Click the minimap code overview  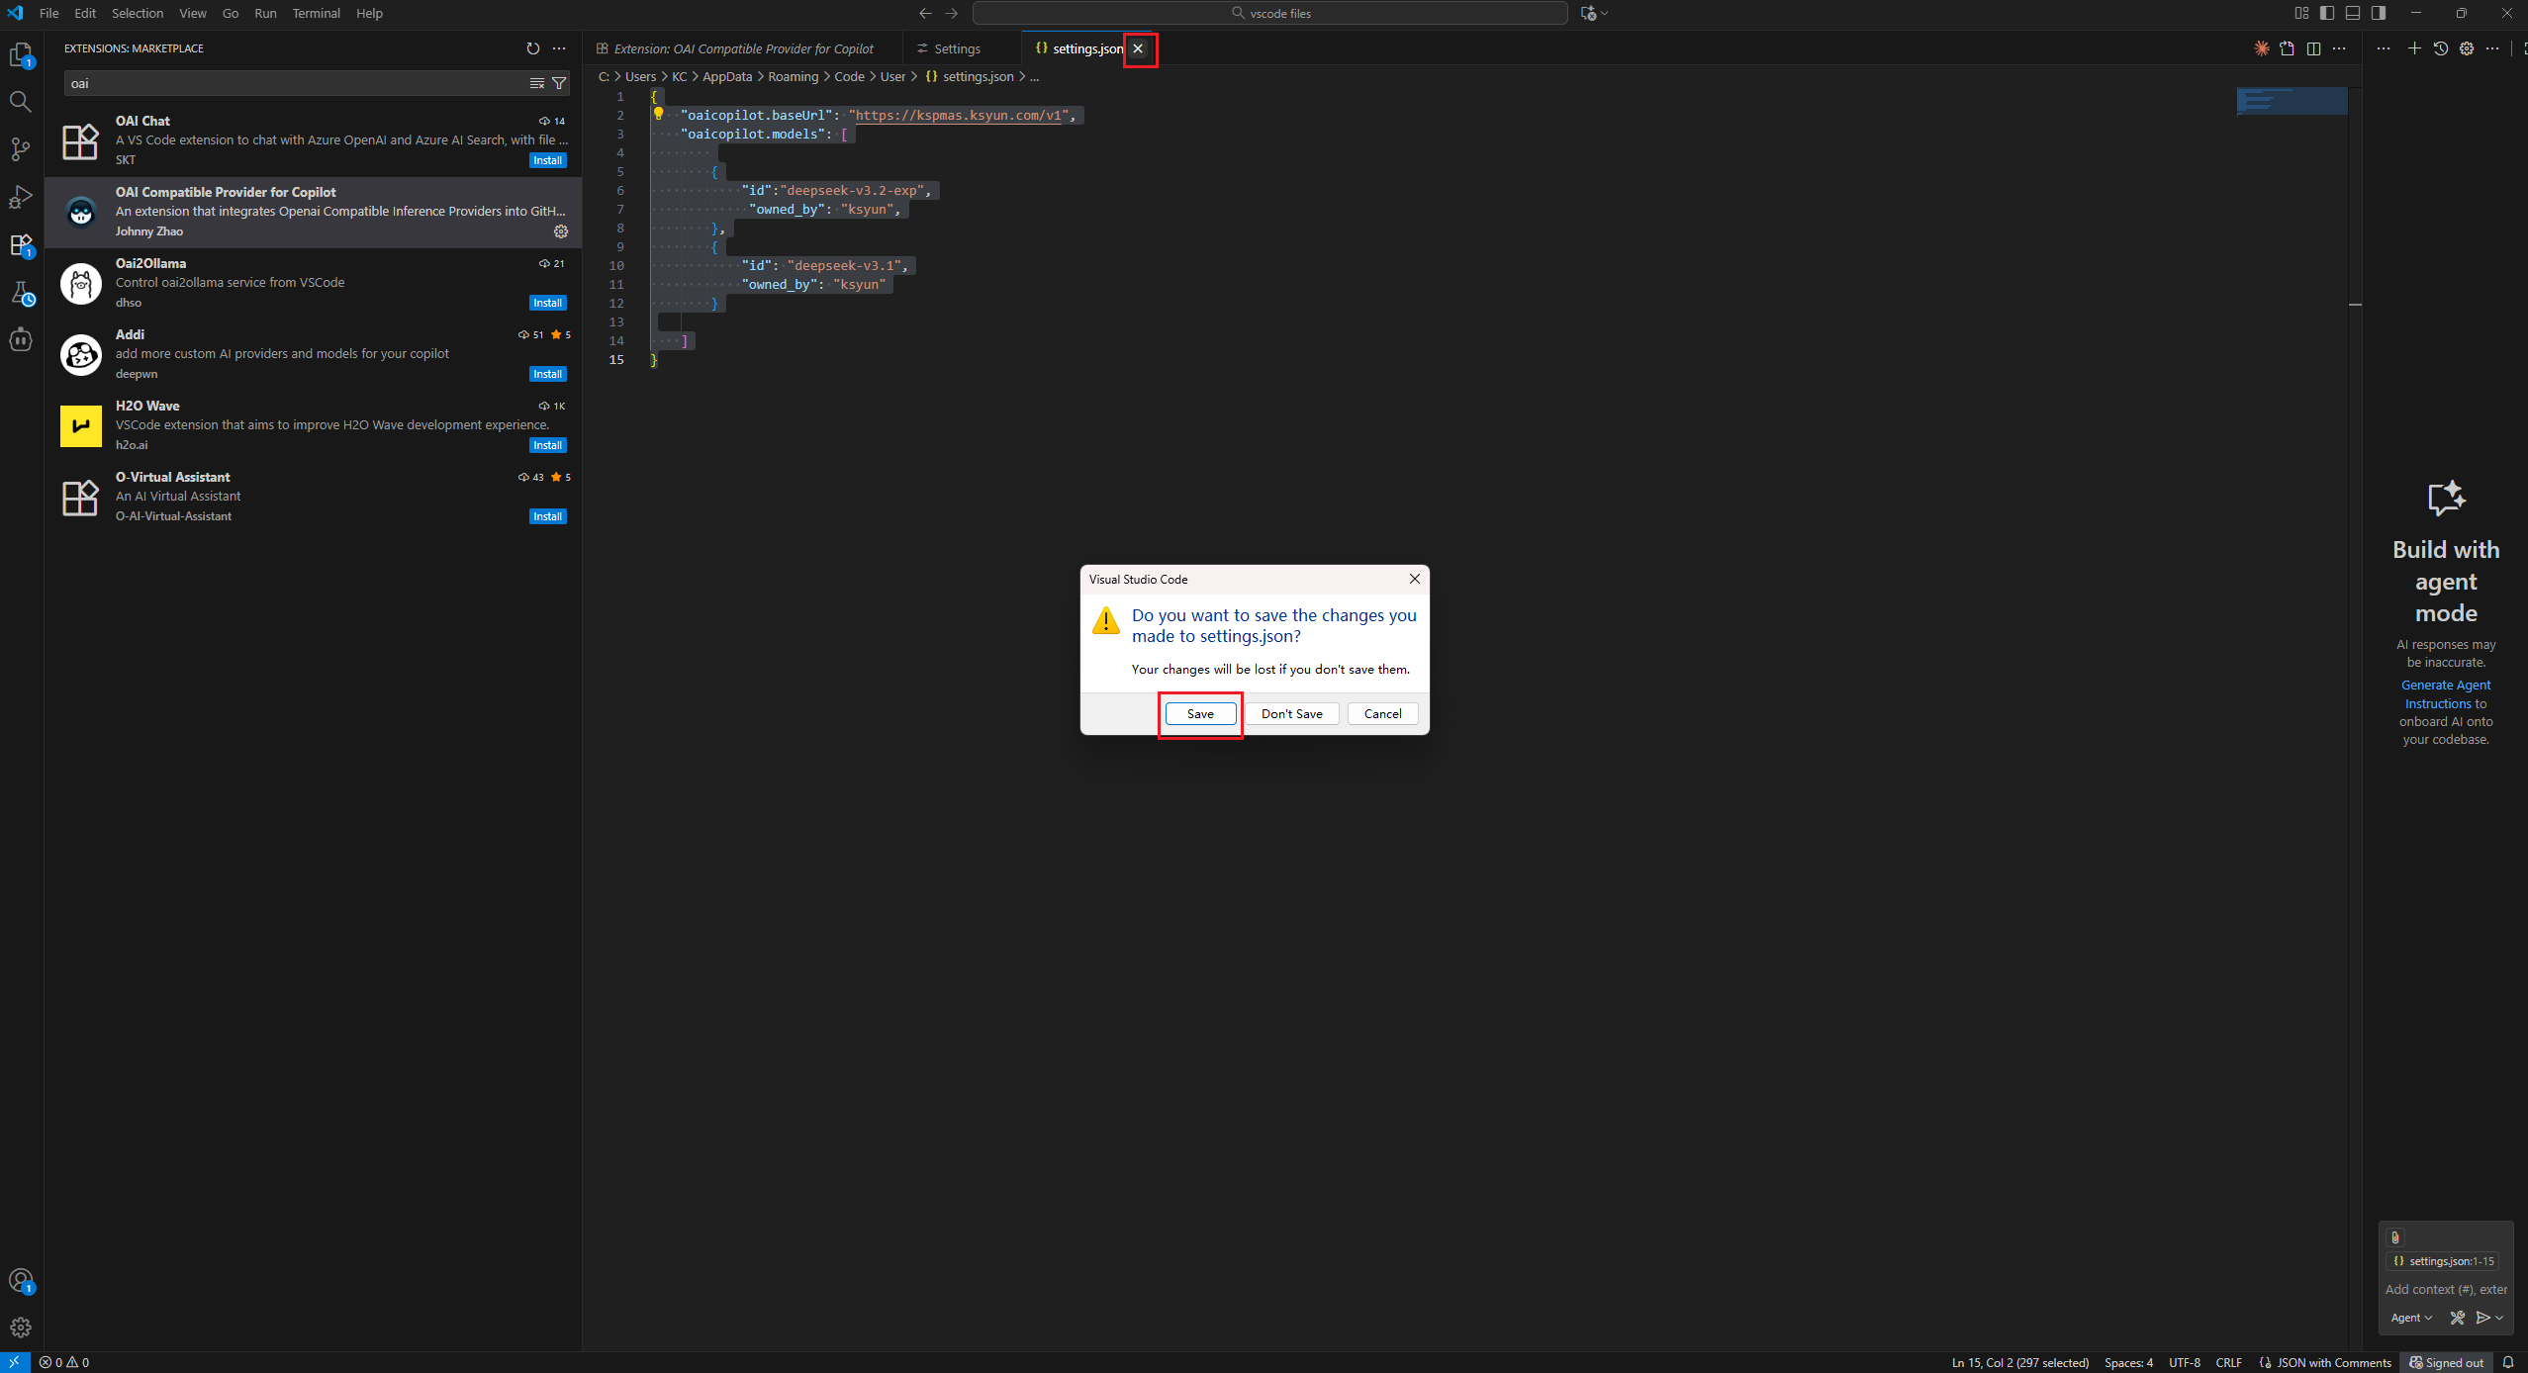[x=2292, y=101]
